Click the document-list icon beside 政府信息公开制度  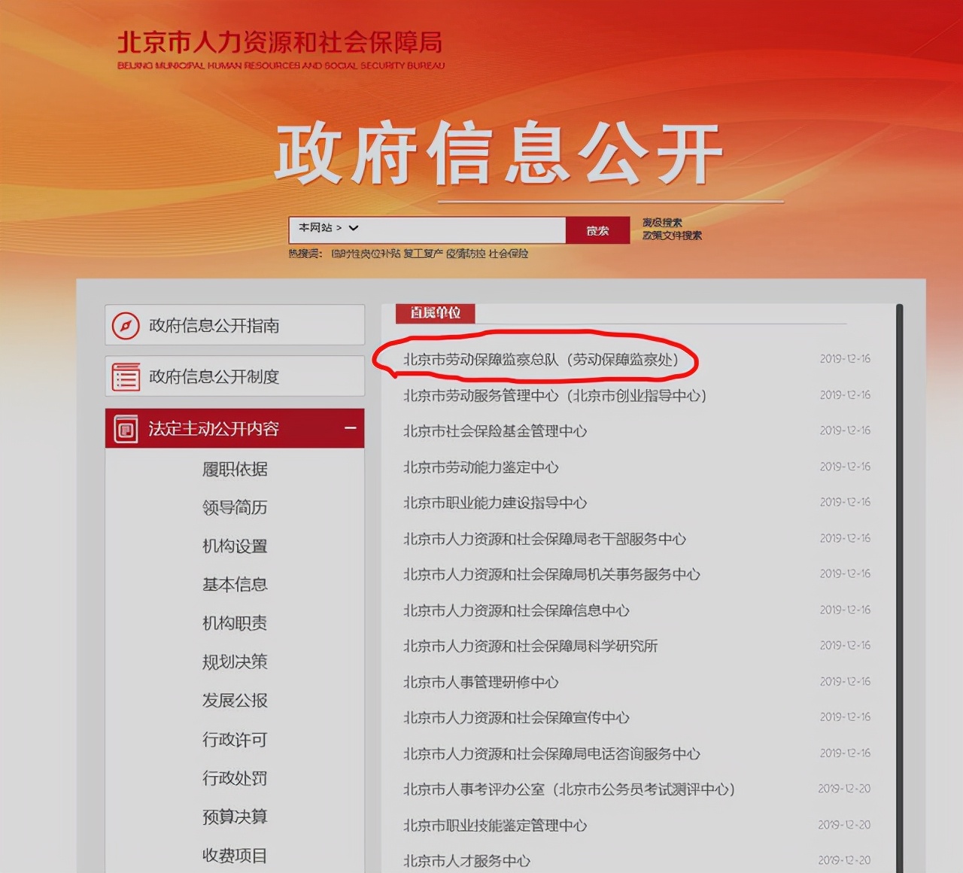[124, 376]
